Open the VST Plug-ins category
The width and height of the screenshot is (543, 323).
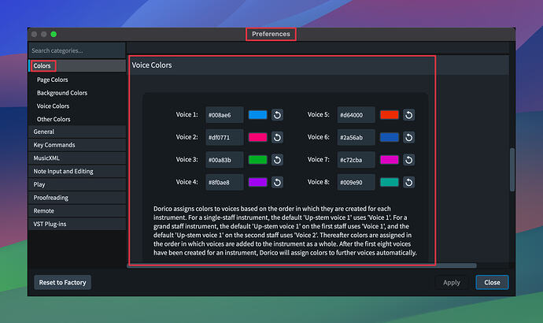[x=77, y=224]
